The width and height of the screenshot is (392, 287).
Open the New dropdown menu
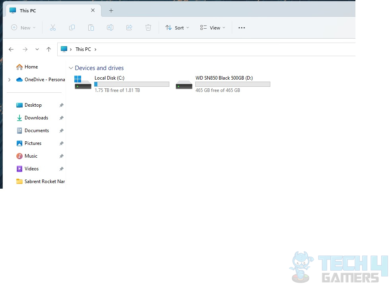coord(23,27)
